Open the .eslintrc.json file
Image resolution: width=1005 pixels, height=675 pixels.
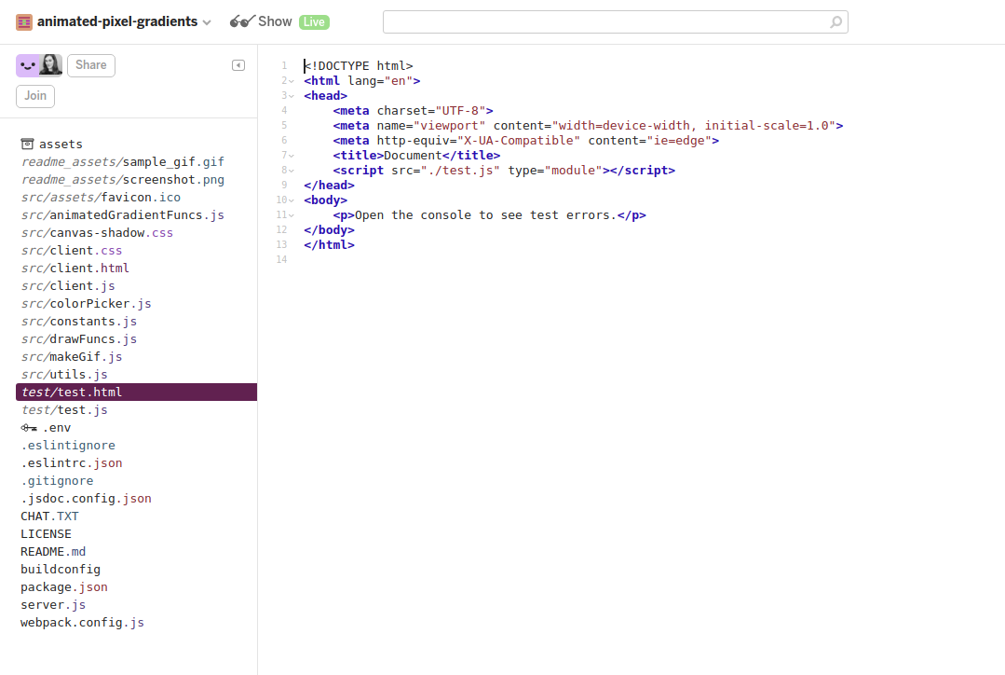(x=71, y=463)
